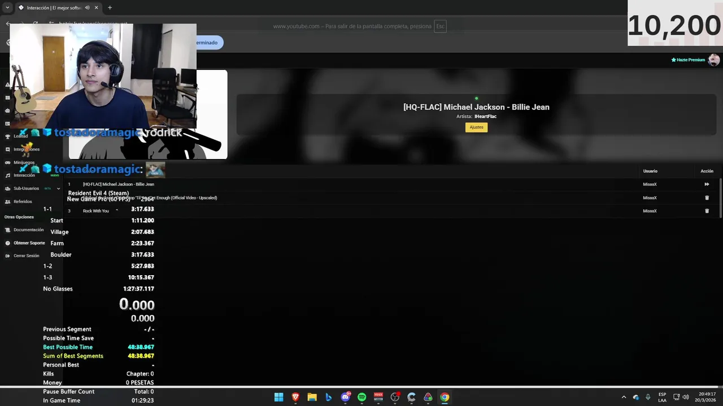
Task: Open the volume control tray icon
Action: point(686,397)
